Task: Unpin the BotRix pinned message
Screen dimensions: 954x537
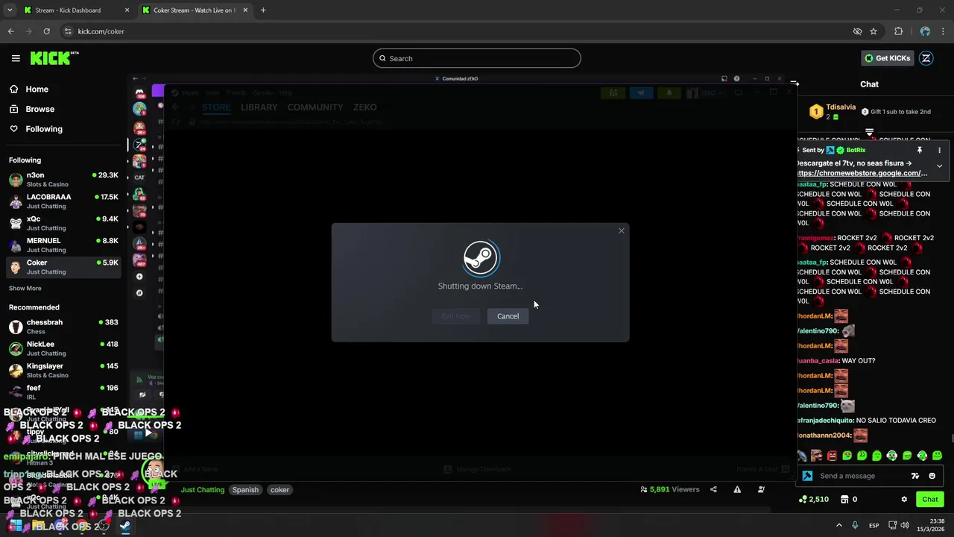Action: (920, 150)
